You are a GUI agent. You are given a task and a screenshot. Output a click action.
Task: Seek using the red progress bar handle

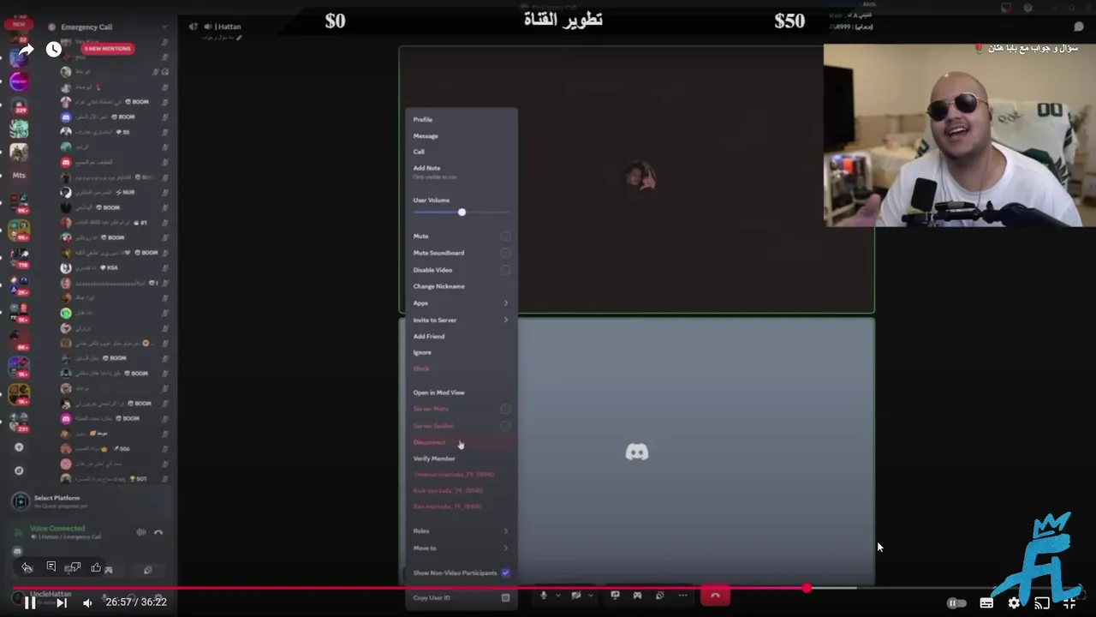[807, 588]
